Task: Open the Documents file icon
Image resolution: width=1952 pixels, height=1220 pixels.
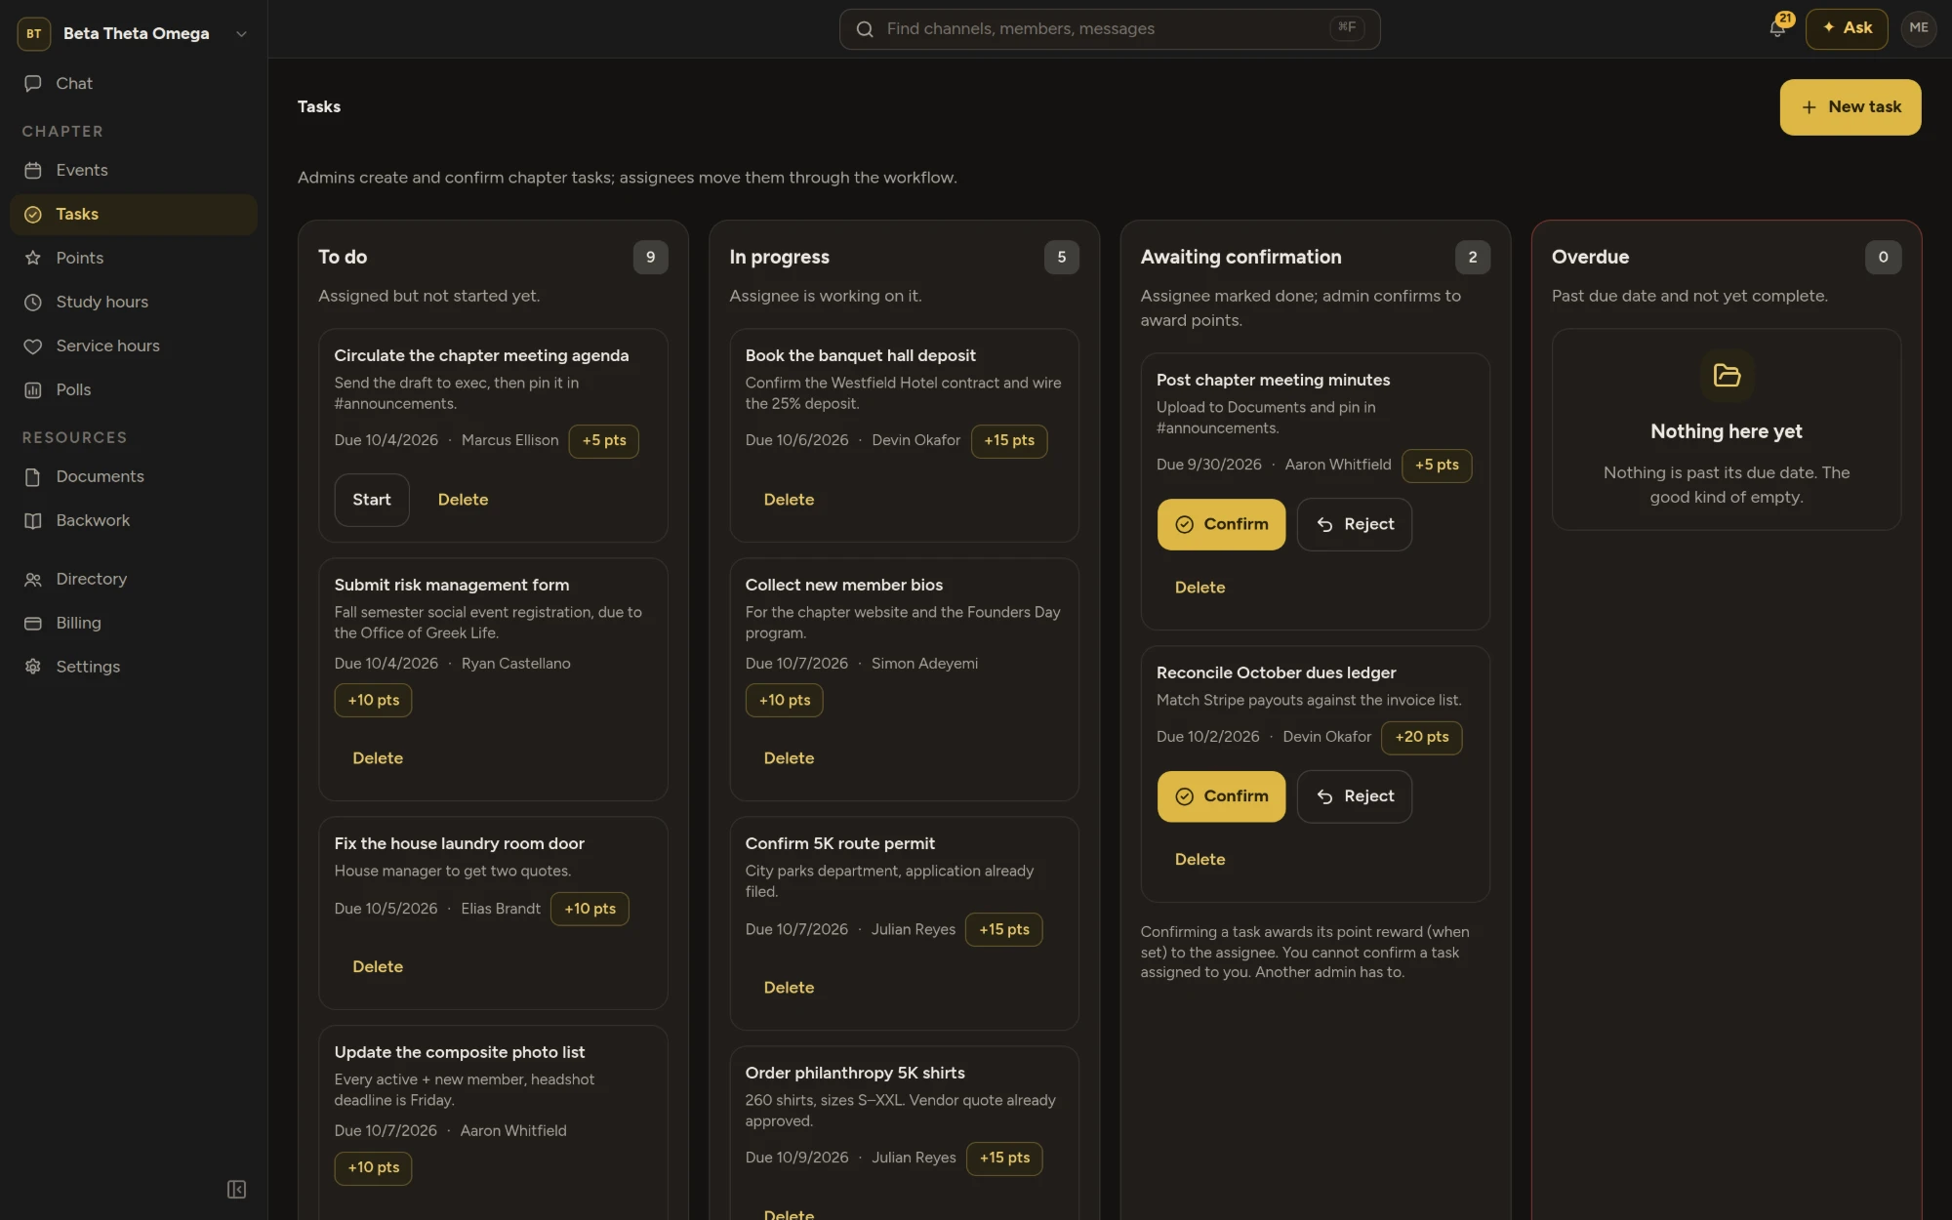Action: click(33, 476)
